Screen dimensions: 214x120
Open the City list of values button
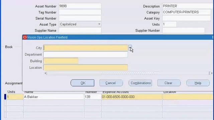[x=130, y=48]
